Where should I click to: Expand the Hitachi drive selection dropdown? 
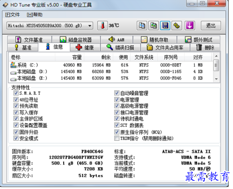tap(90, 26)
